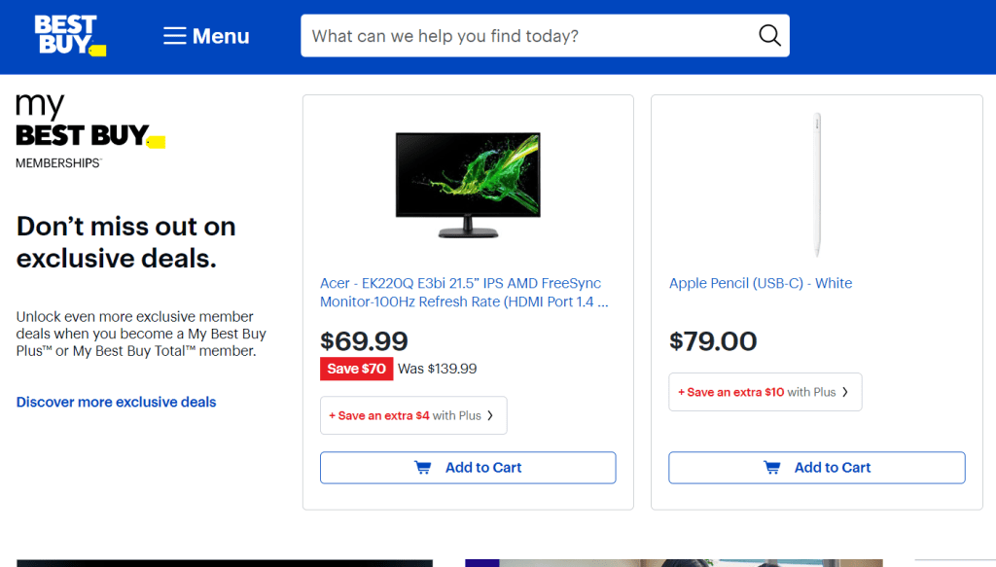Open the hamburger Menu
The image size is (996, 567).
point(206,36)
